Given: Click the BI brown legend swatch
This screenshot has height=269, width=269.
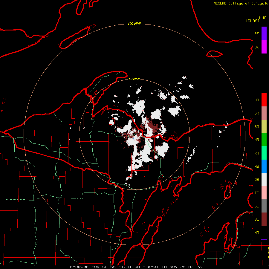Looking at the screenshot, I should click(x=264, y=219).
